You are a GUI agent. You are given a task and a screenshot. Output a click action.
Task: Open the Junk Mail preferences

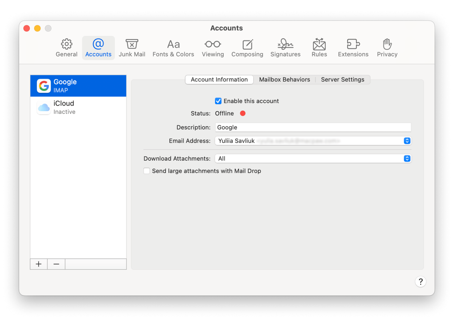(x=132, y=48)
